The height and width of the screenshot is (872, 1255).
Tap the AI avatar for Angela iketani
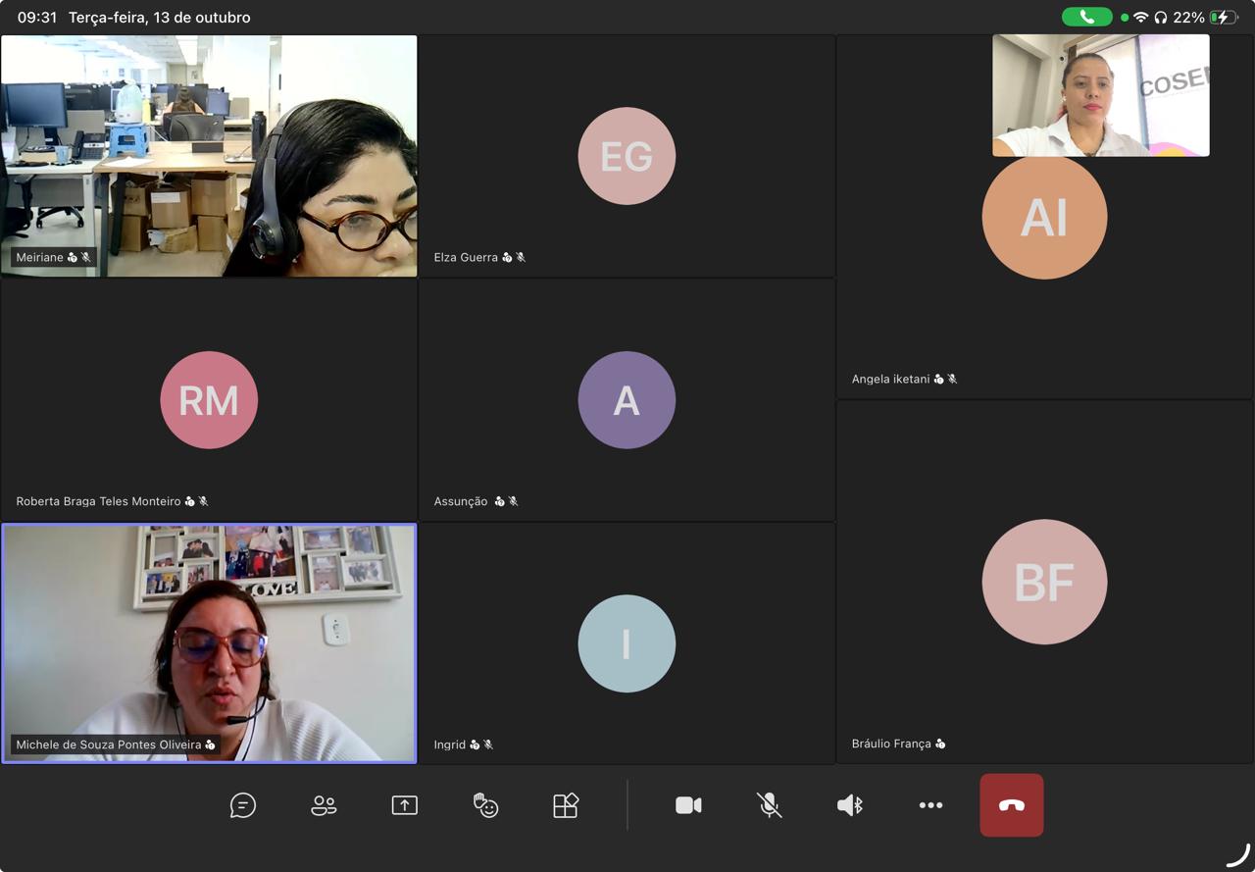(x=1044, y=217)
